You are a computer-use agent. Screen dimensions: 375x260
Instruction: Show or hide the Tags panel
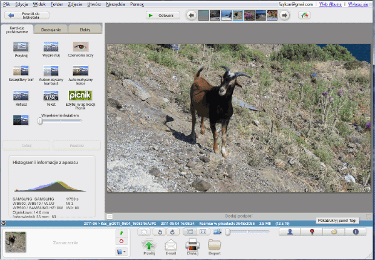tap(333, 232)
